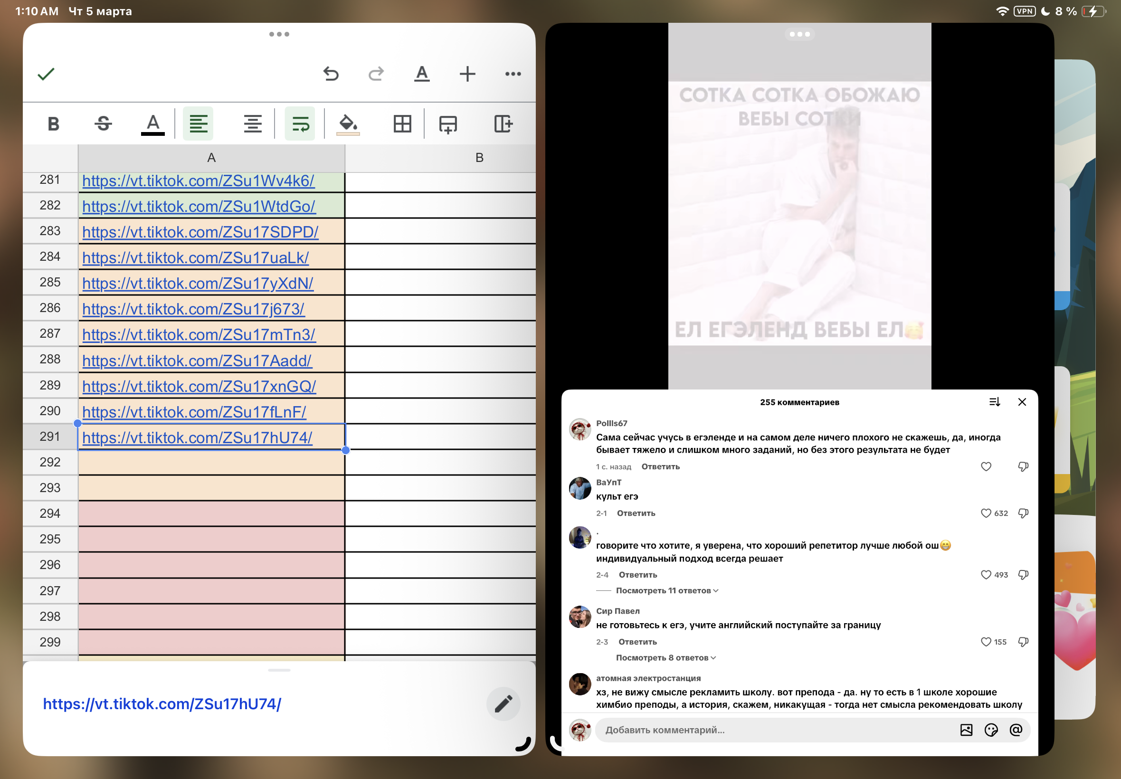Viewport: 1121px width, 779px height.
Task: Open the ZSu17uaLk TikTok link
Action: click(x=195, y=258)
